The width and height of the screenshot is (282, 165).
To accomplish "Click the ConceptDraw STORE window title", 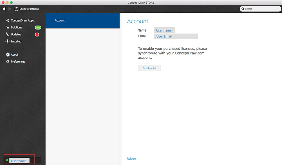I will pyautogui.click(x=141, y=3).
